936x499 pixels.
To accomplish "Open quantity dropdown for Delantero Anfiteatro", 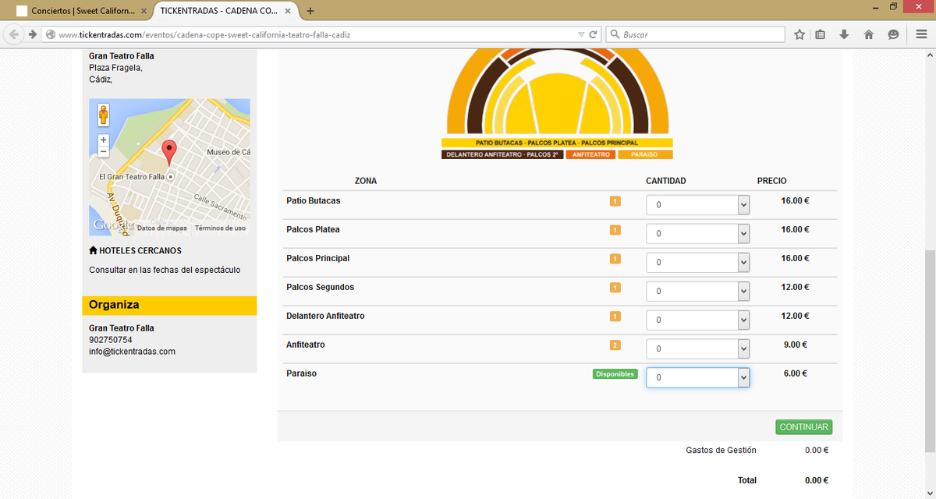I will point(697,320).
